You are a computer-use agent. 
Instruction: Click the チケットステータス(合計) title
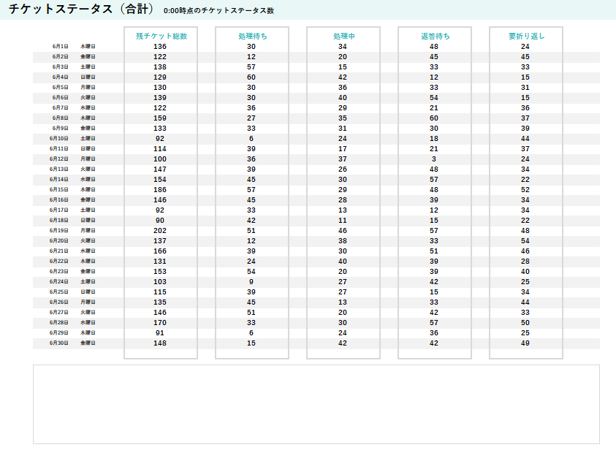[x=82, y=9]
